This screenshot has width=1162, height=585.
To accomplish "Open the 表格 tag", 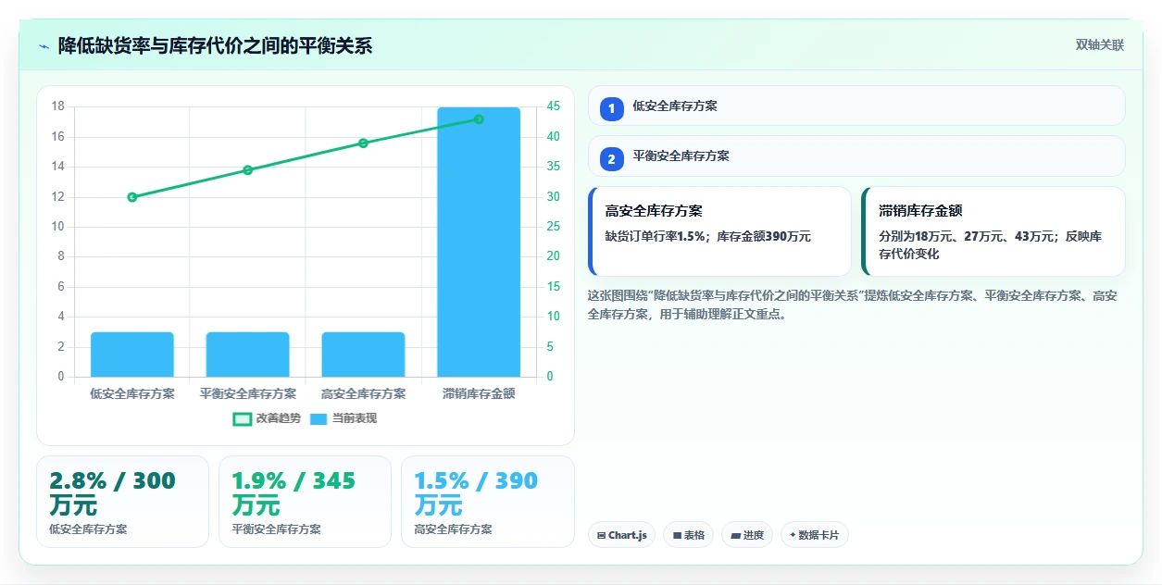I will click(688, 535).
